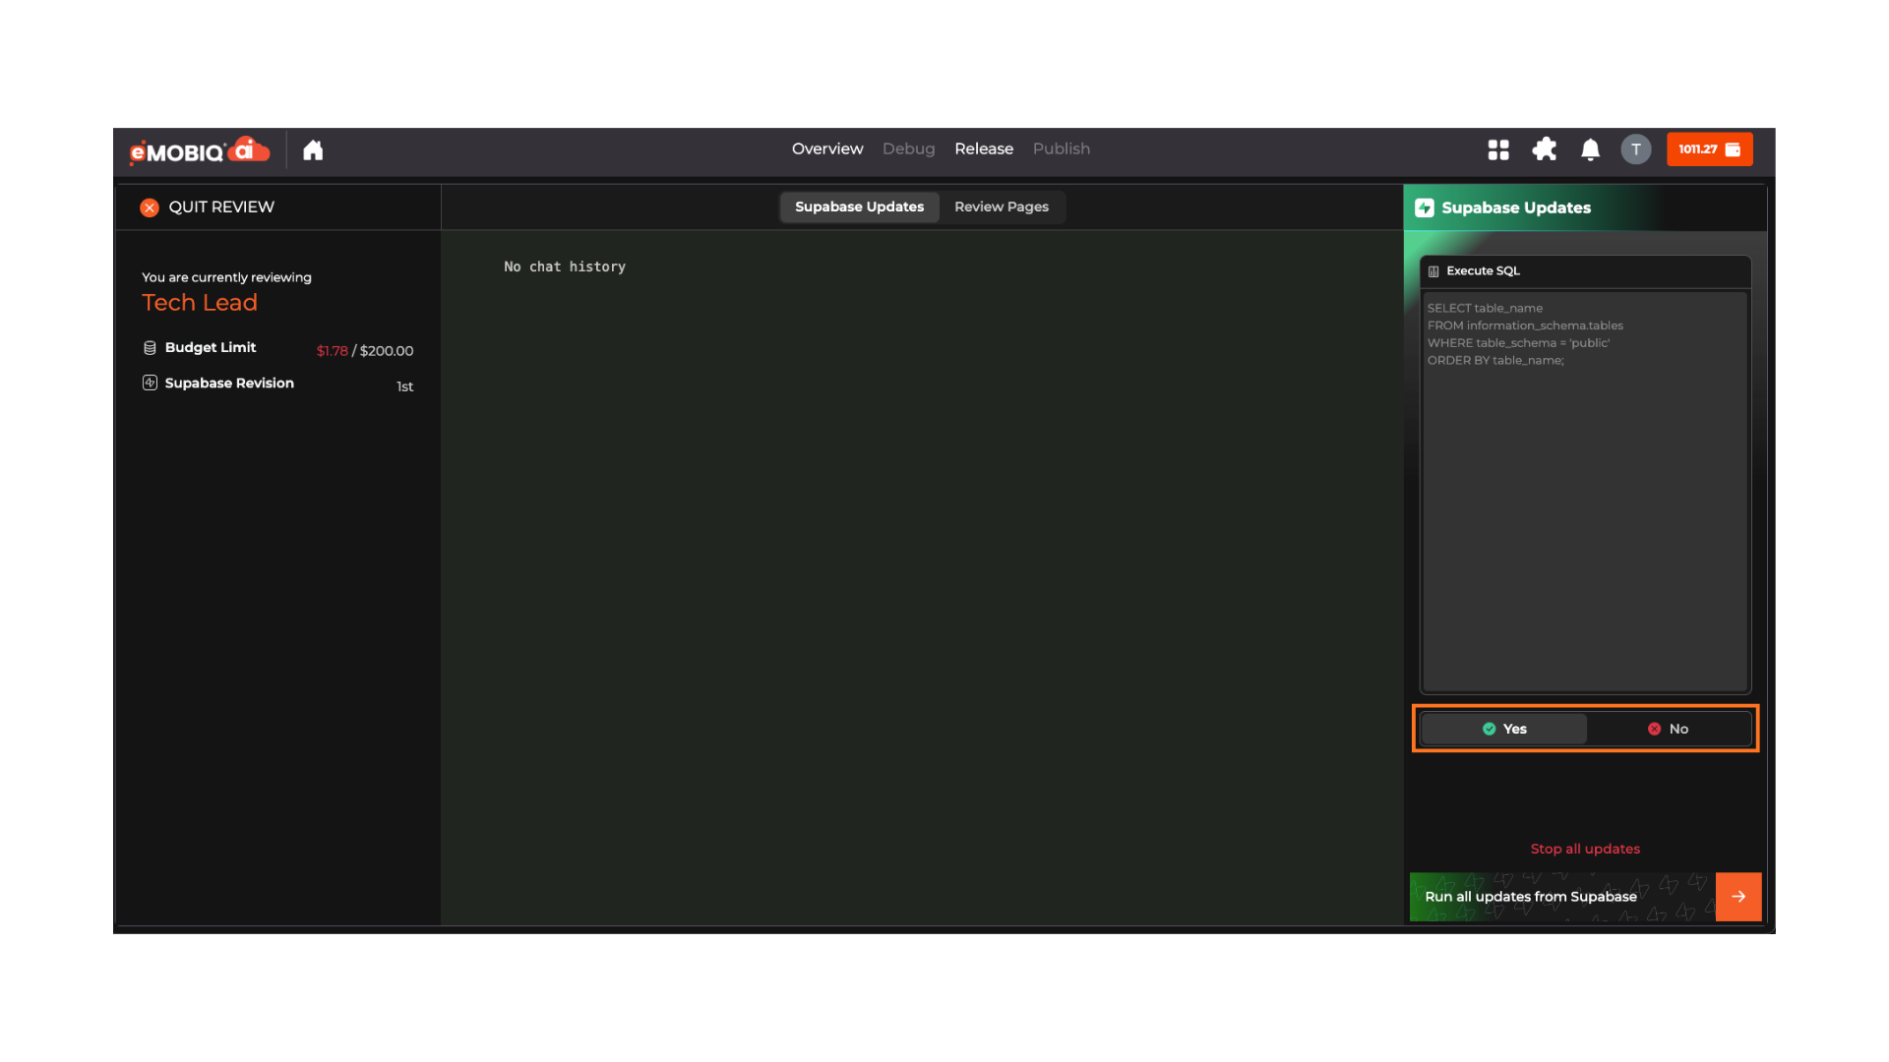Screen dimensions: 1889x1062
Task: Switch to the Review Pages tab
Action: (1001, 206)
